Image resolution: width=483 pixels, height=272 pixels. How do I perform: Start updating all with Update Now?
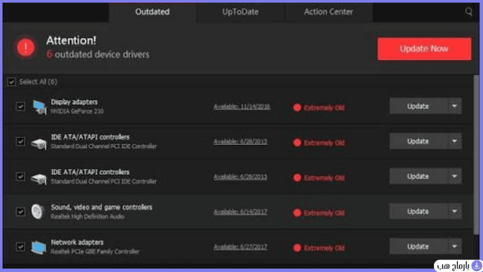click(x=424, y=49)
